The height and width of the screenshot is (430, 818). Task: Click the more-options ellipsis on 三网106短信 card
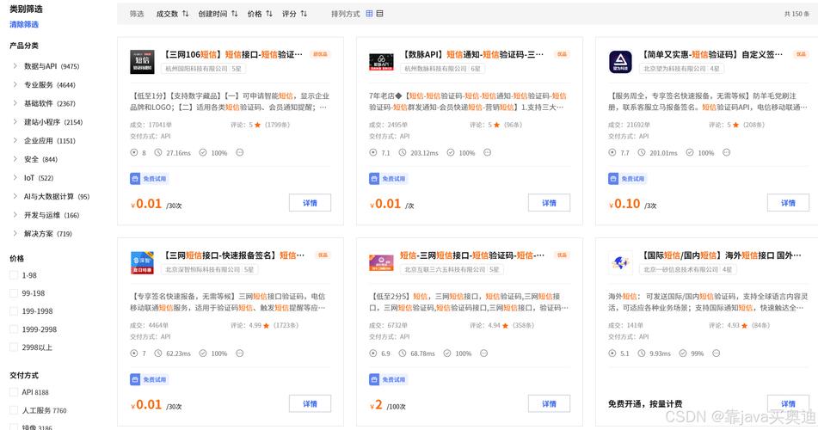[240, 152]
